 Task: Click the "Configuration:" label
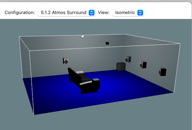pos(20,13)
